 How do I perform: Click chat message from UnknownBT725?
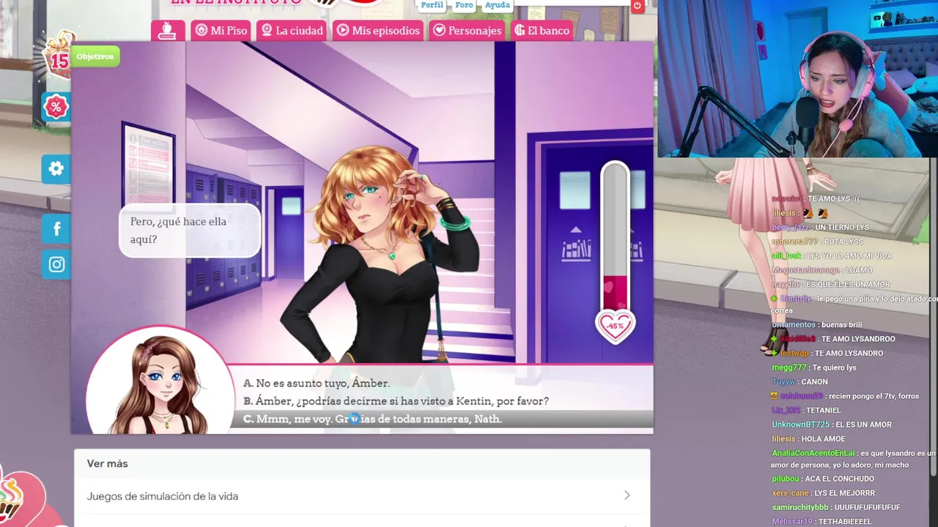click(x=831, y=425)
